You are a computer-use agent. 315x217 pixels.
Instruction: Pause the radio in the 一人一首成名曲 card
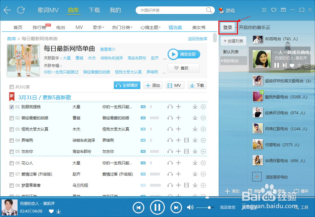tap(277, 65)
